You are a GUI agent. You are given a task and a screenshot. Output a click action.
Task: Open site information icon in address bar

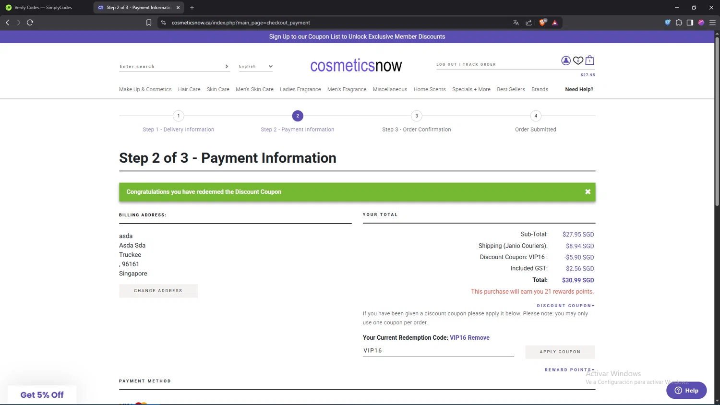(x=164, y=23)
